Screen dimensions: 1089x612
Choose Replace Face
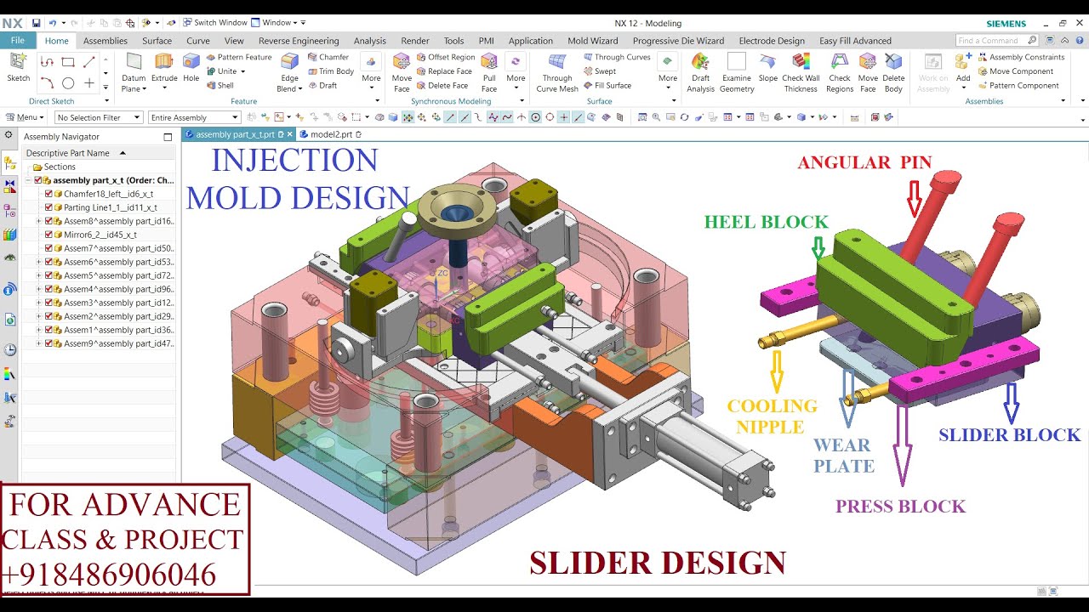(x=444, y=71)
